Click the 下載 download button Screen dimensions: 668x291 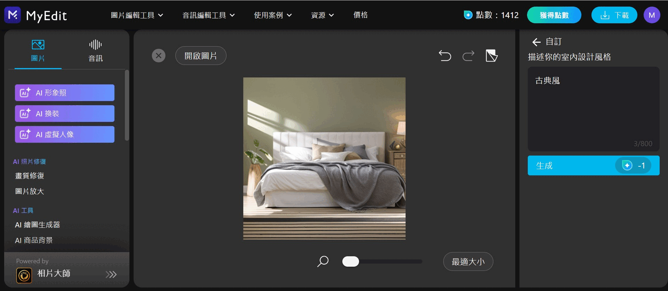click(x=614, y=15)
